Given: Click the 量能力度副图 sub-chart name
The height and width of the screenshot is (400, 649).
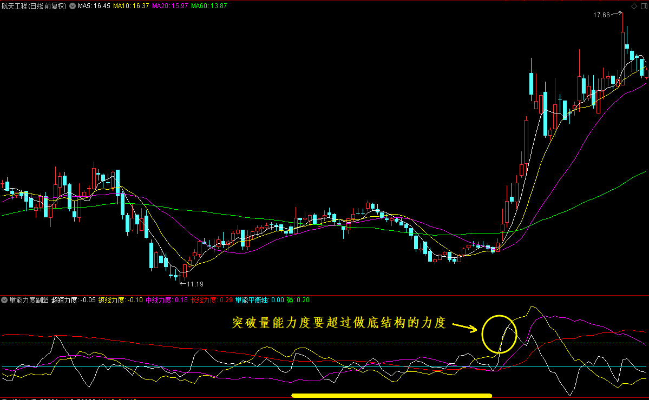Looking at the screenshot, I should 29,300.
